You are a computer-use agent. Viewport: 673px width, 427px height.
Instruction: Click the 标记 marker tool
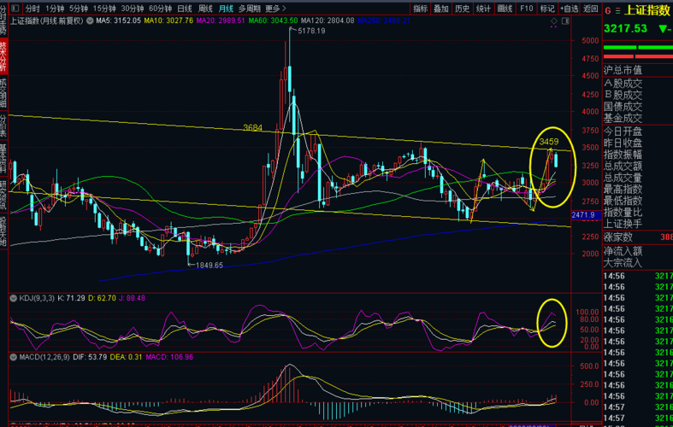(547, 8)
